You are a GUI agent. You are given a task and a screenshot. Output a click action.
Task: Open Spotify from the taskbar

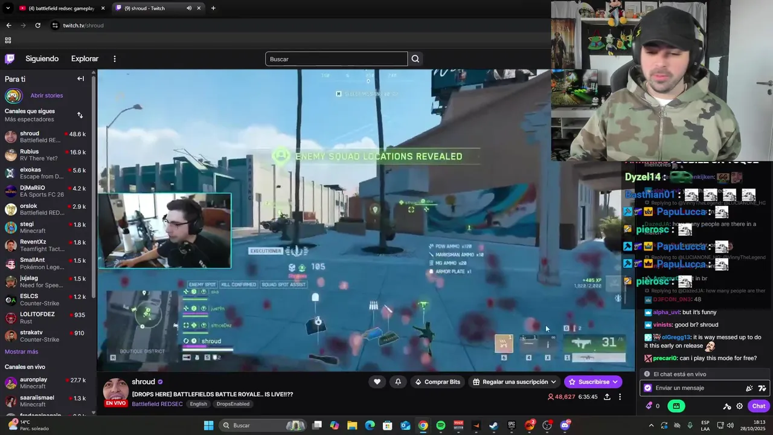pos(441,425)
